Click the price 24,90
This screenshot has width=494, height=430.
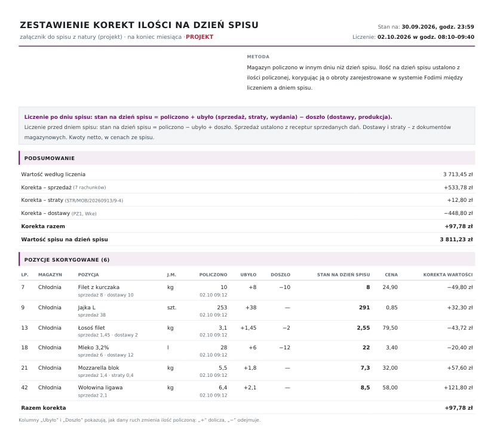(x=390, y=287)
